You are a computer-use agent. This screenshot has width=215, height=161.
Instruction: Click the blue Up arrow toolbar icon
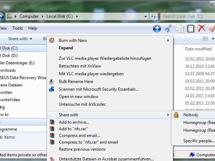click(x=157, y=29)
